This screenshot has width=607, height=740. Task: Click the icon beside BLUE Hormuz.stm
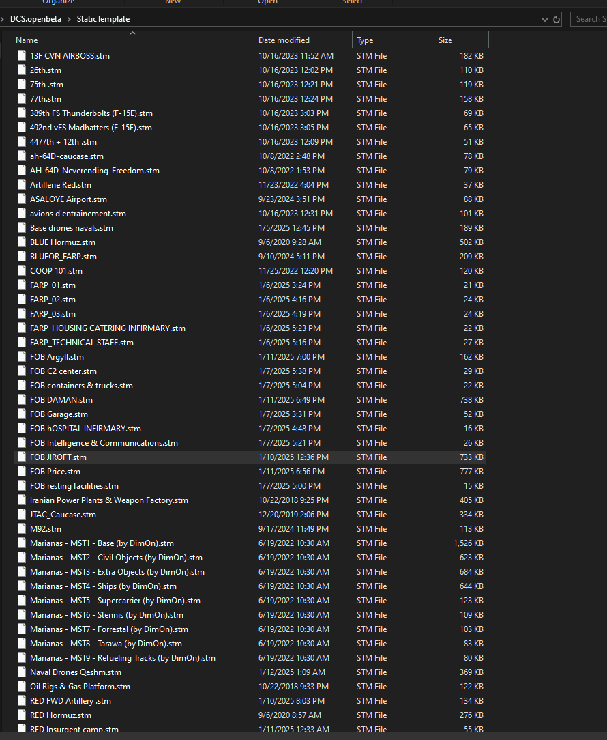(x=21, y=242)
